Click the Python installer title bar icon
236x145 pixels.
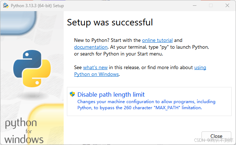[x=6, y=6]
